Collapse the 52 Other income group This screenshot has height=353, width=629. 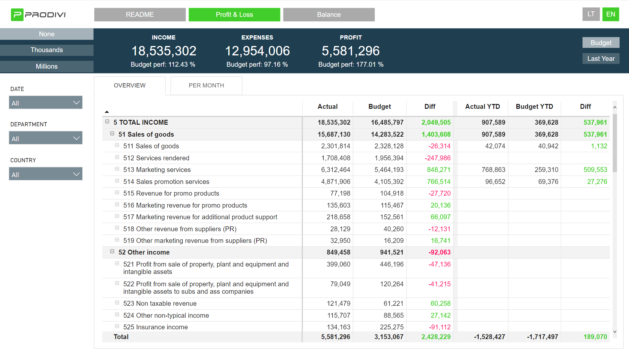tap(112, 252)
